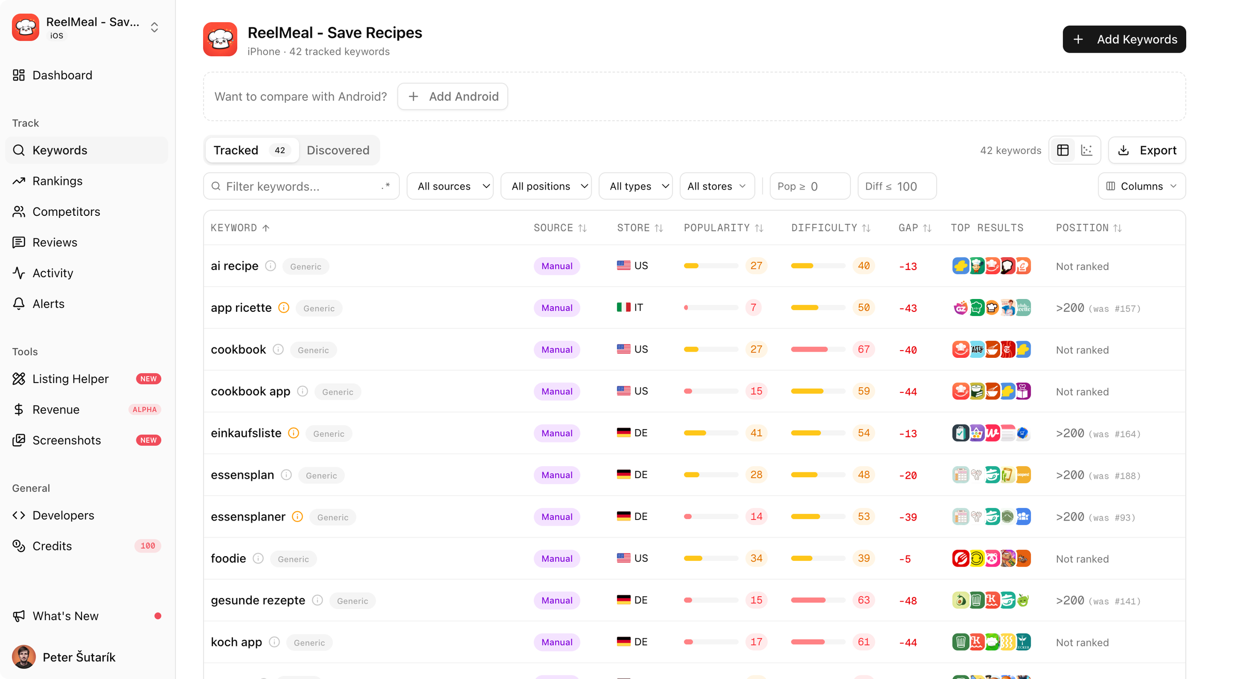Open Reviews in sidebar
The height and width of the screenshot is (679, 1240).
[86, 242]
